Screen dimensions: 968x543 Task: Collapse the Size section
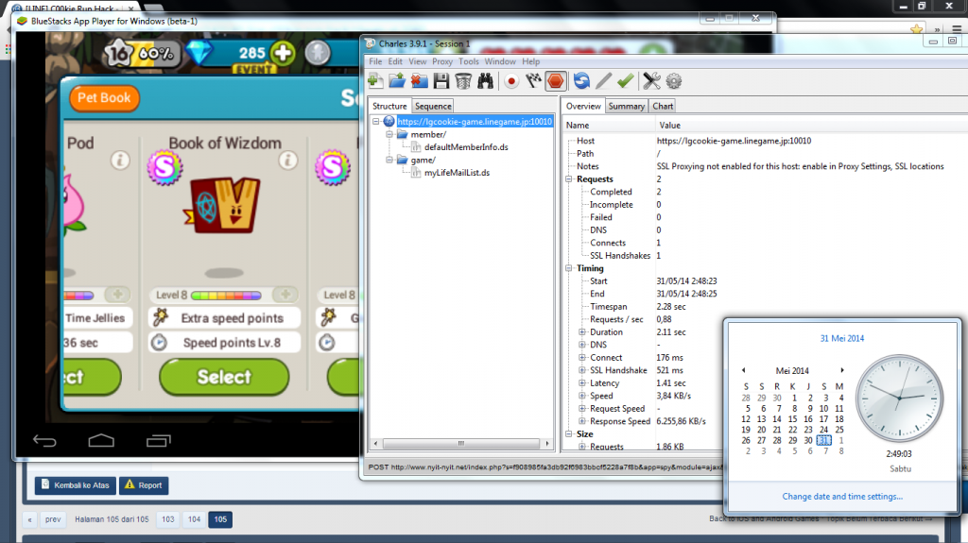coord(568,434)
